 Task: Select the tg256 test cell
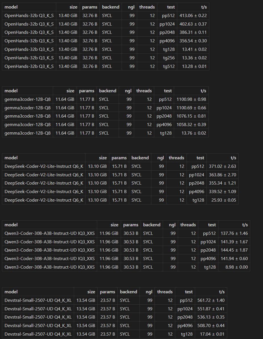pos(169,58)
